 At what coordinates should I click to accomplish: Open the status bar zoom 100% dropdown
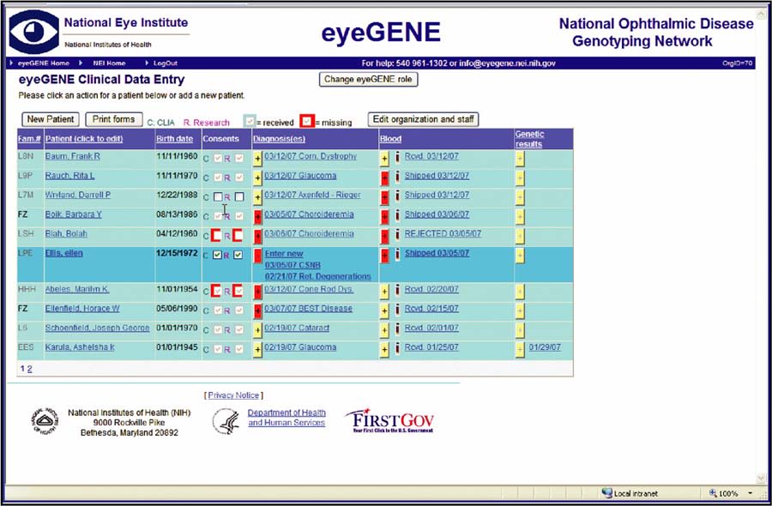[751, 493]
